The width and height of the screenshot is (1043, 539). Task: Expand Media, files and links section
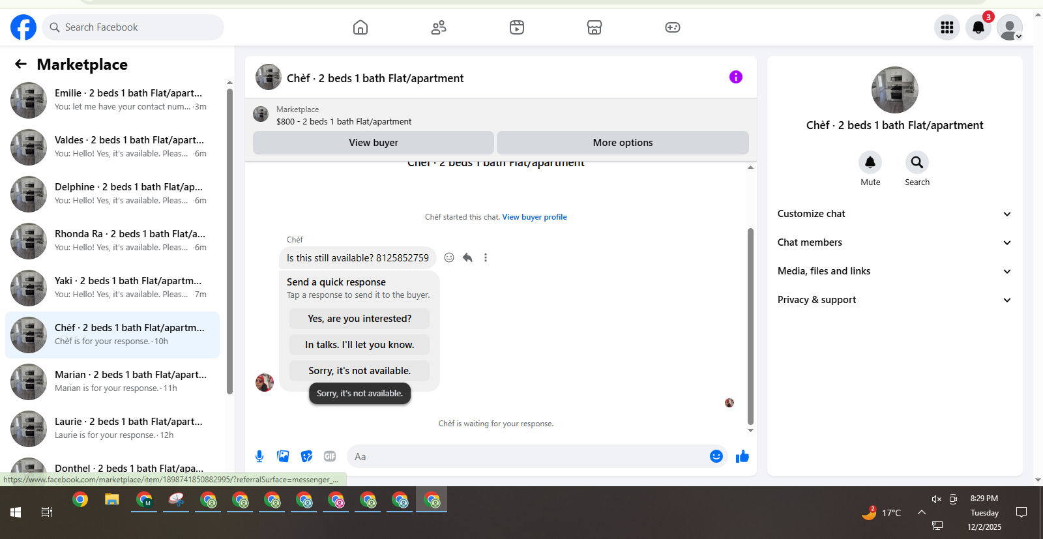click(894, 271)
